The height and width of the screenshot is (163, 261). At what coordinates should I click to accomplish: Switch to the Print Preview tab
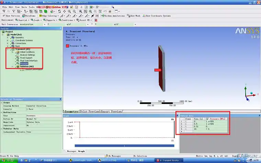coord(89,112)
